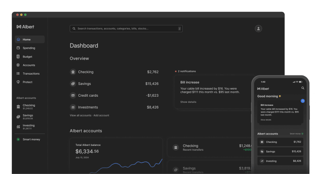Click the Budget calculator icon
Viewport: 324px width, 174px height.
(18, 57)
